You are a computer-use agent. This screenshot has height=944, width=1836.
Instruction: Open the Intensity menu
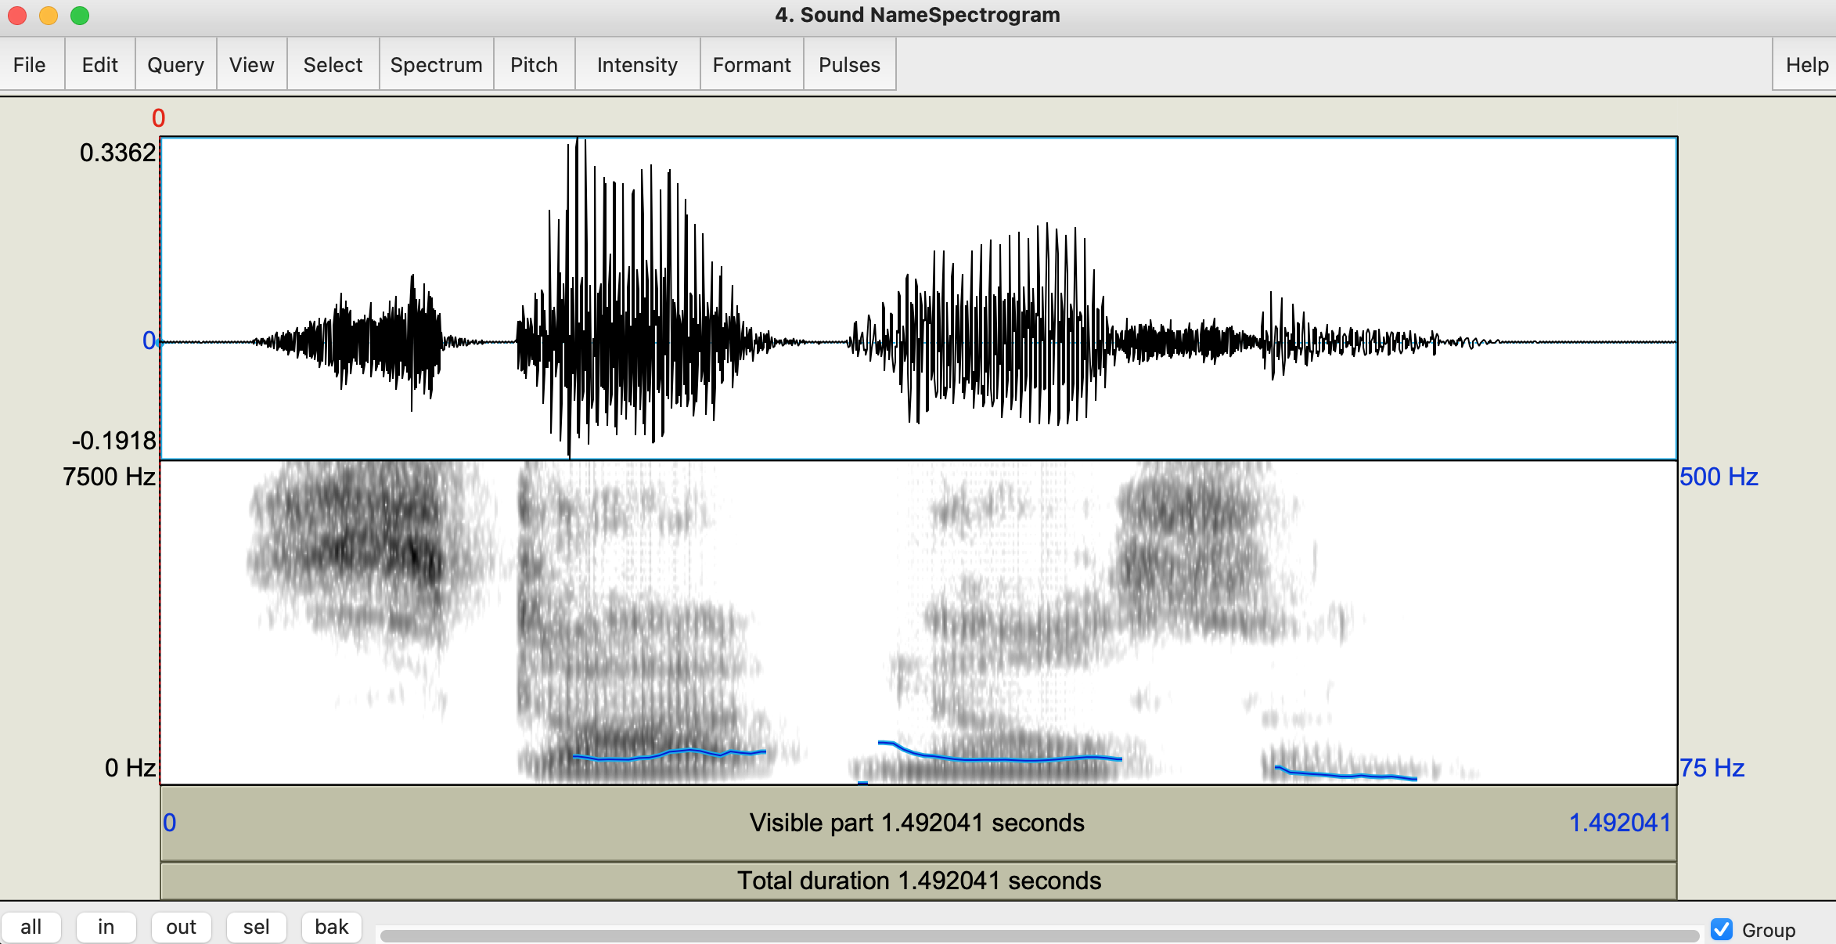637,65
